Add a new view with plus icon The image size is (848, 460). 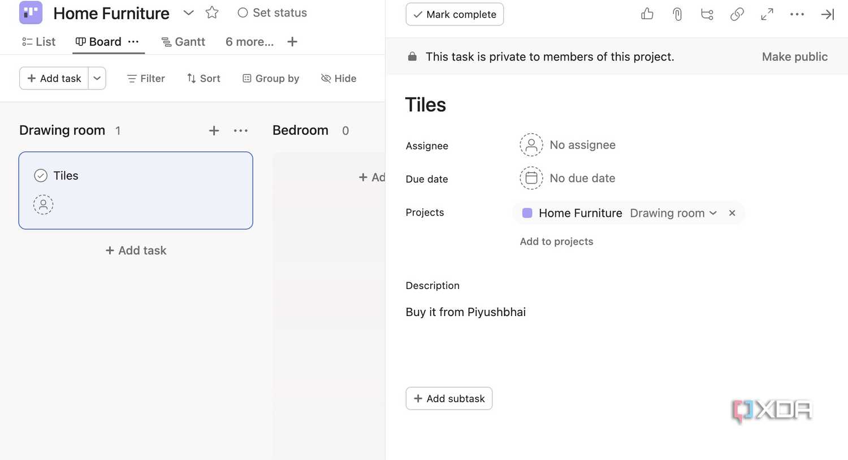coord(292,42)
